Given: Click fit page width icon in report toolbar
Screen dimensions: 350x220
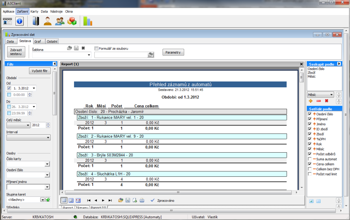Looking at the screenshot, I should click(x=78, y=200).
